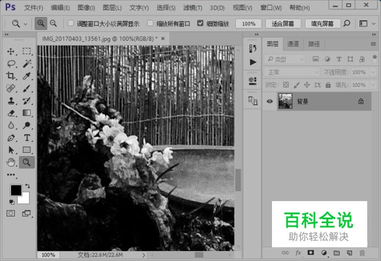Select the Rectangular Marquee tool
This screenshot has height=261, width=381.
(26, 51)
